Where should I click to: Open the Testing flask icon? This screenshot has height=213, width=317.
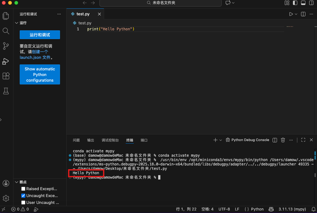point(6,91)
